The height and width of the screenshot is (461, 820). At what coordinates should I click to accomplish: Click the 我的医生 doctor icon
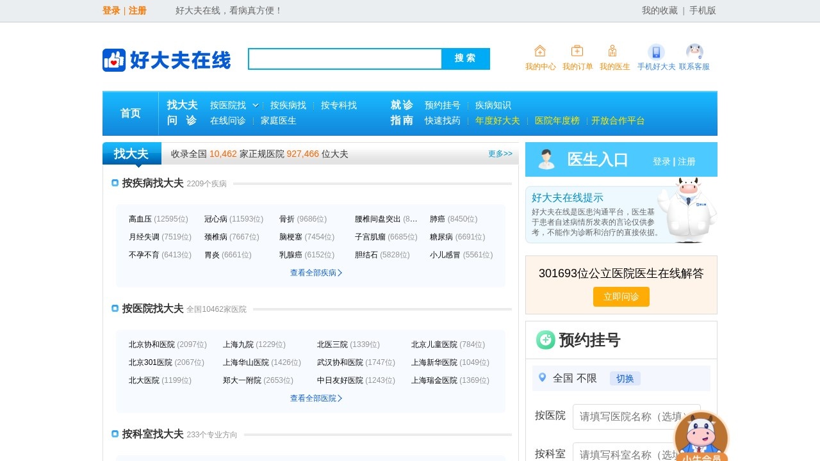click(x=612, y=51)
